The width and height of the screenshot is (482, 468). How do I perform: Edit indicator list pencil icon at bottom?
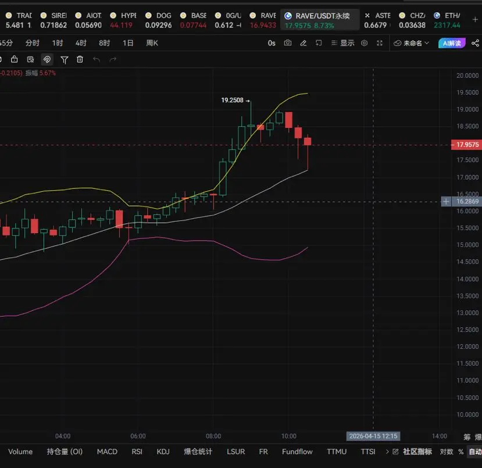click(x=395, y=451)
